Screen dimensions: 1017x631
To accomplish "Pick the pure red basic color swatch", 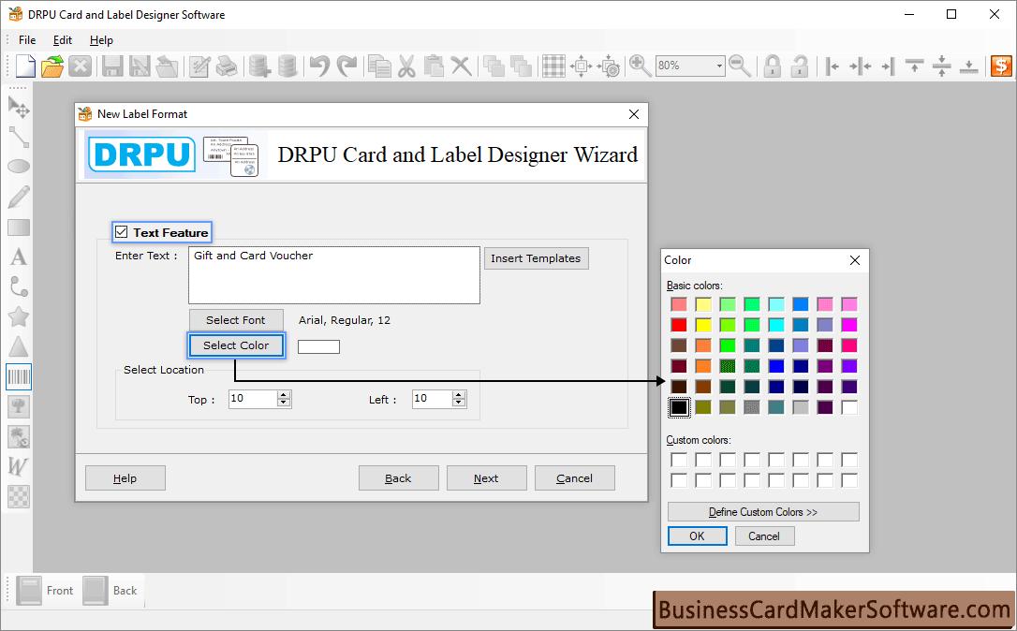I will [679, 325].
